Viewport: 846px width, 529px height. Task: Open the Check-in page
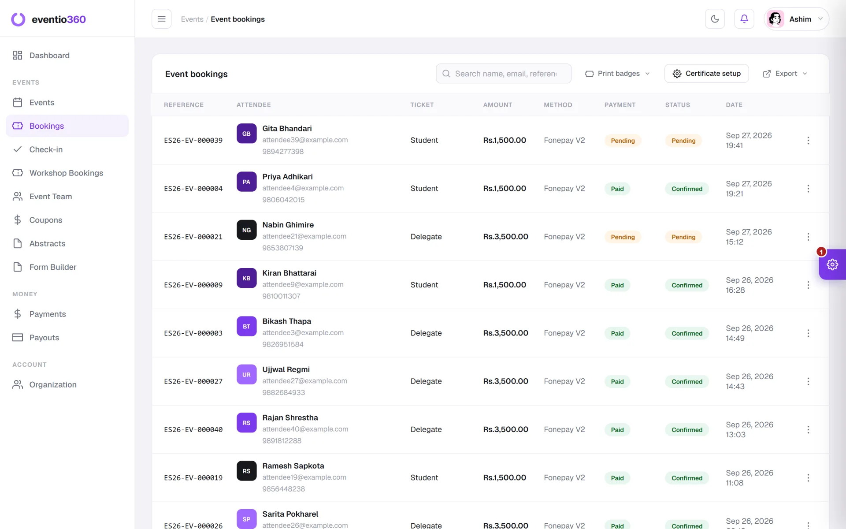pos(67,149)
